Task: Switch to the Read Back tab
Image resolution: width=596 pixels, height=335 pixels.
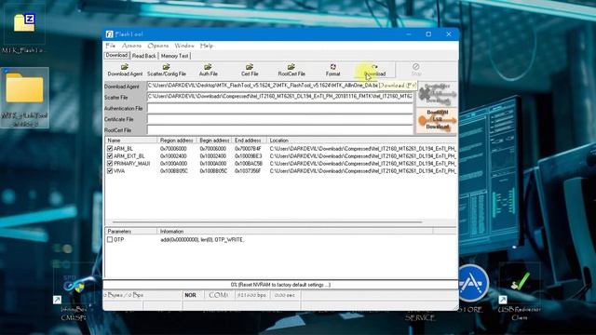Action: point(144,56)
